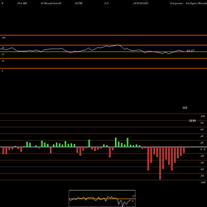Click the "(5,5" parameter text in the header
This screenshot has width=207, height=207.
tap(106, 3)
